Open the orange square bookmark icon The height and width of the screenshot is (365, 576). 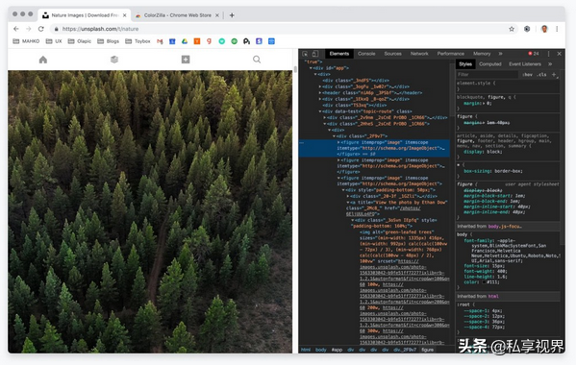[x=197, y=41]
